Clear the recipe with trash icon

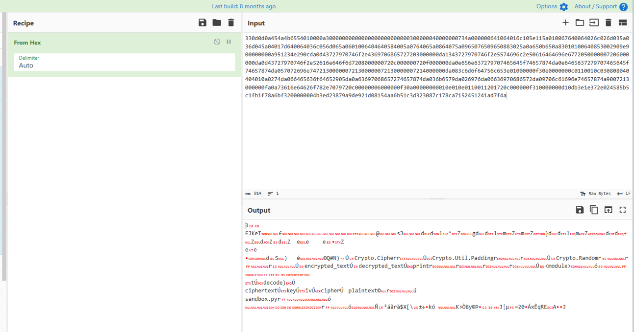[x=231, y=23]
